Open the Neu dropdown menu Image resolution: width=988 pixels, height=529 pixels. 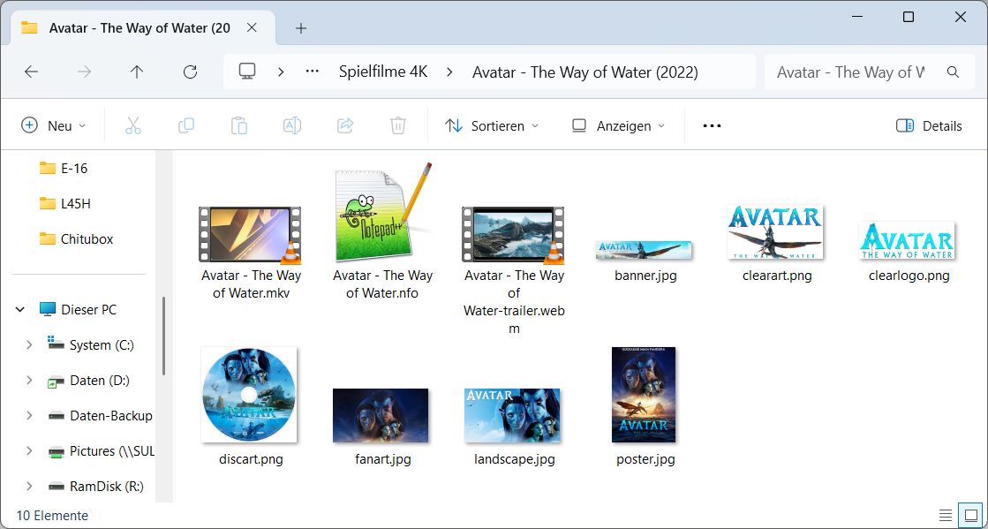click(x=54, y=125)
